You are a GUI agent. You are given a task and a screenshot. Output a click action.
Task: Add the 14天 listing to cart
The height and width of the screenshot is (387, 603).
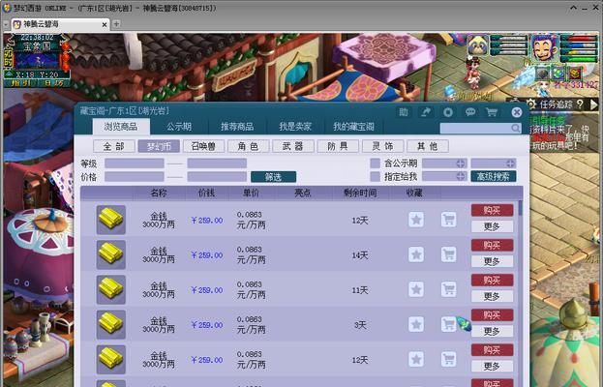click(448, 254)
